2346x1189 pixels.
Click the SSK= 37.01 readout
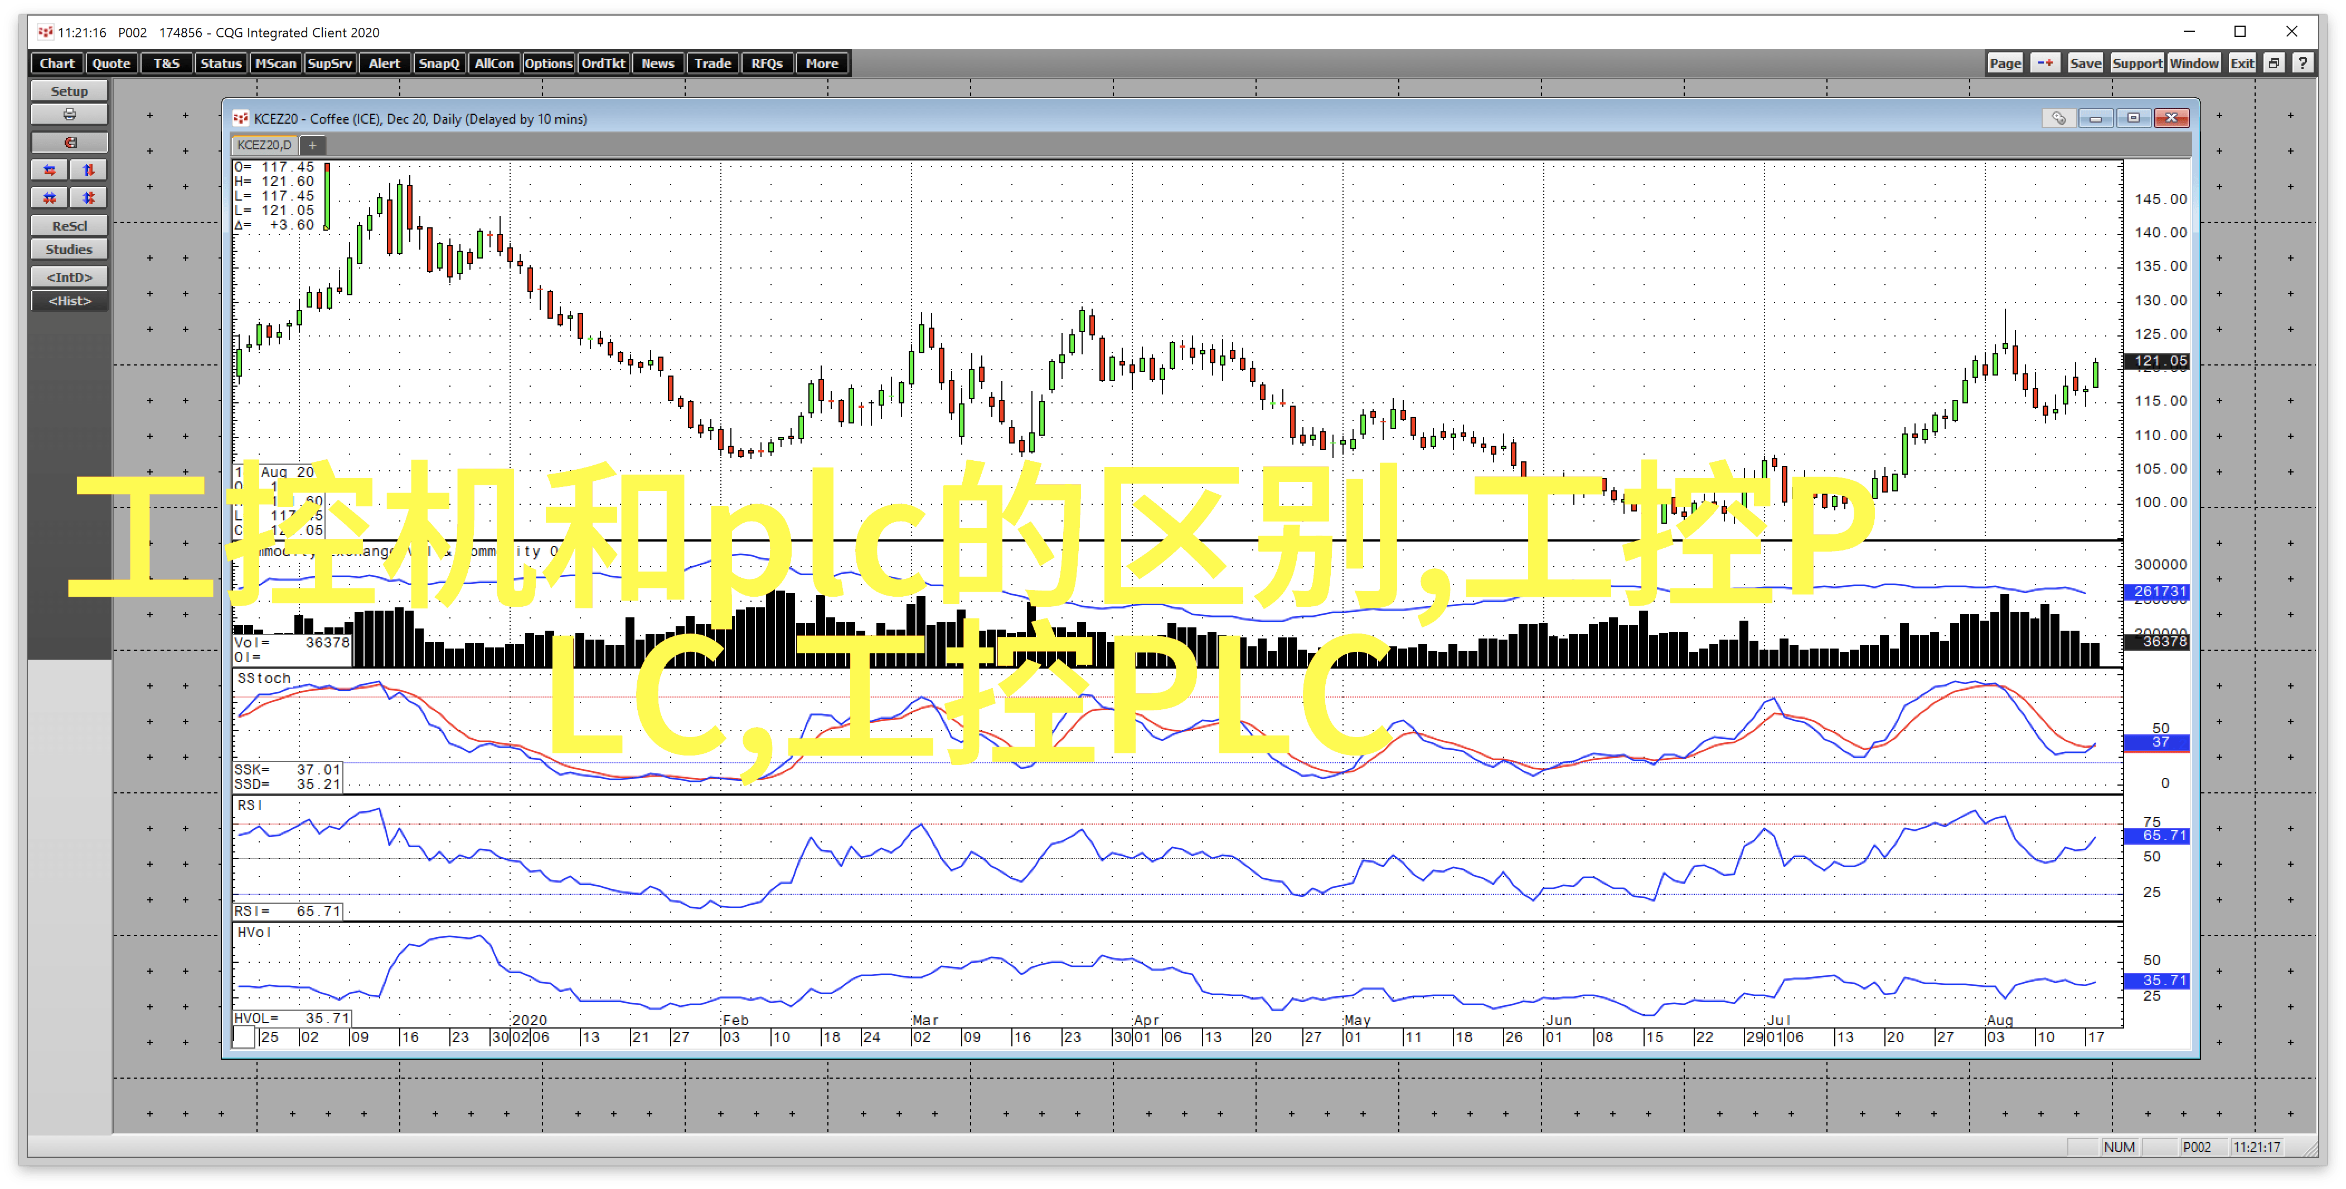click(x=287, y=770)
